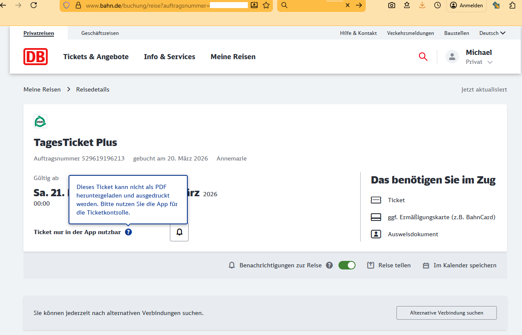Click the help icon next to Benachrichtigungen zur Reise

coord(329,265)
